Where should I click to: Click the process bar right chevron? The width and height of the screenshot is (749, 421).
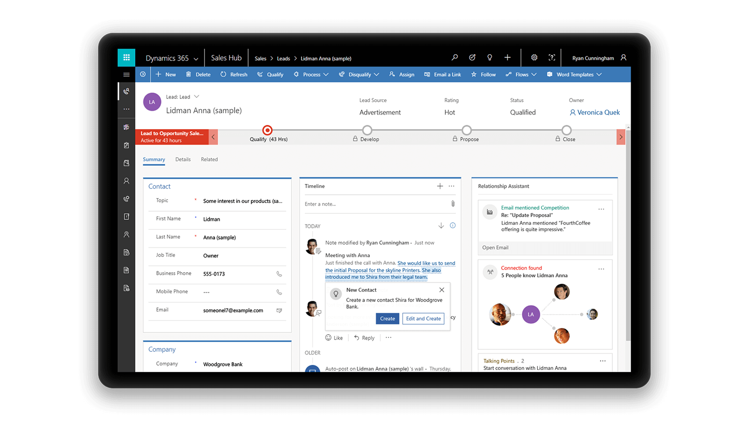pyautogui.click(x=621, y=137)
